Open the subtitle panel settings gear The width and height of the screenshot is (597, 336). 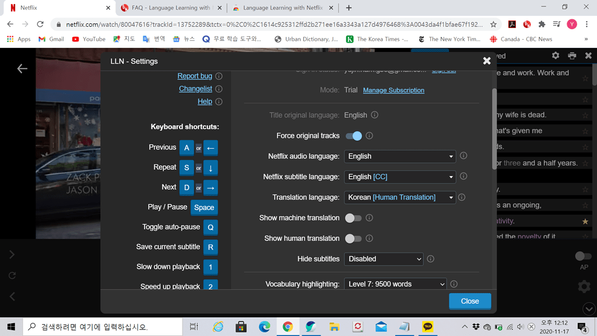point(556,55)
